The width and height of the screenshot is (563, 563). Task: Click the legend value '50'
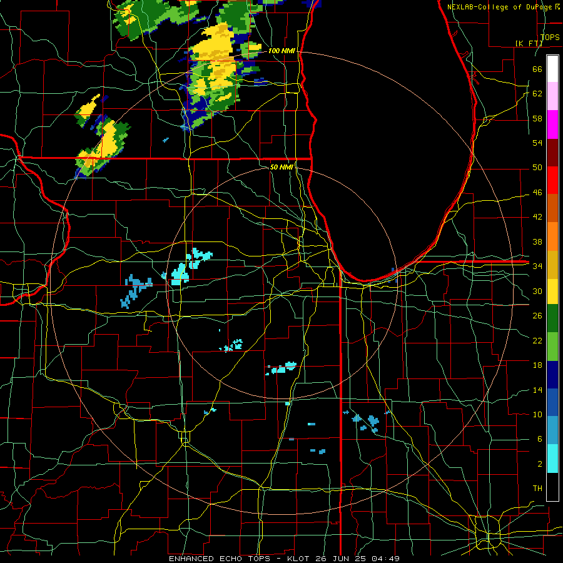click(537, 168)
